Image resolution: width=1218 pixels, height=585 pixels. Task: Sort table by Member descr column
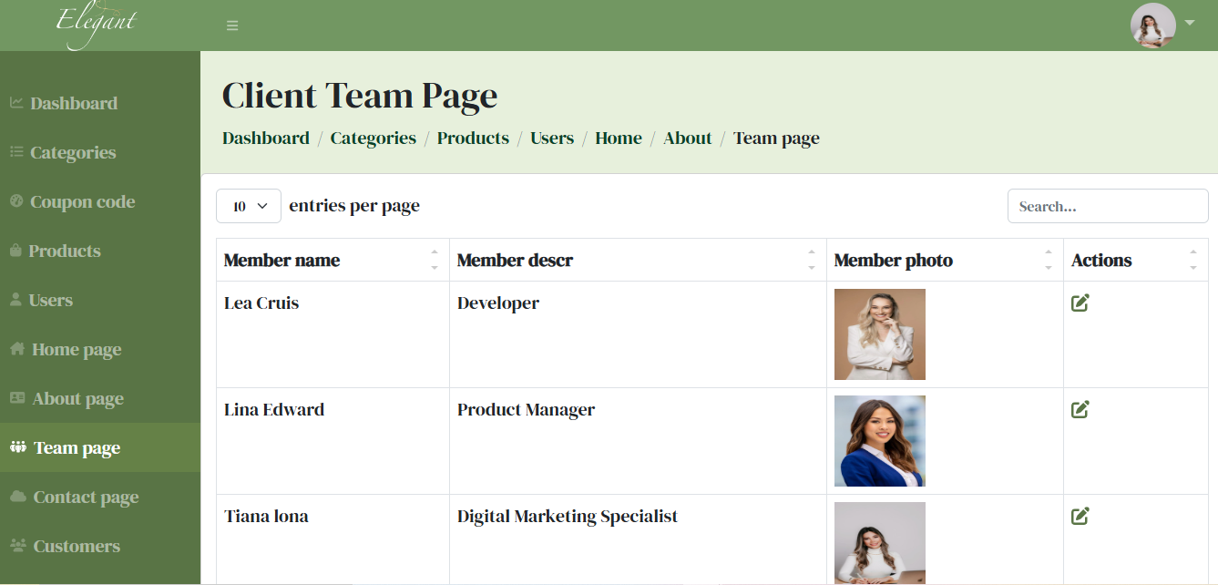[812, 260]
